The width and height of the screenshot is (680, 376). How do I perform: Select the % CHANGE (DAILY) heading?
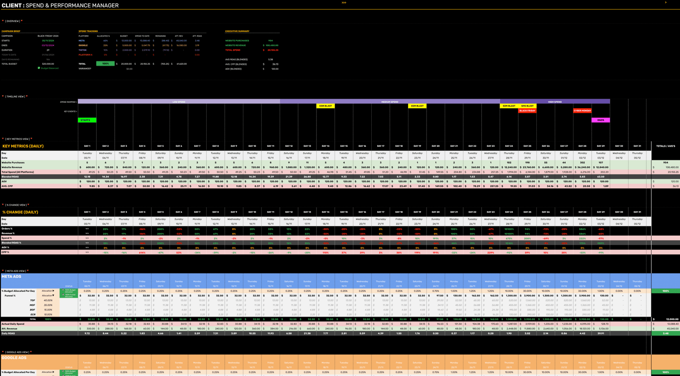[x=20, y=212]
